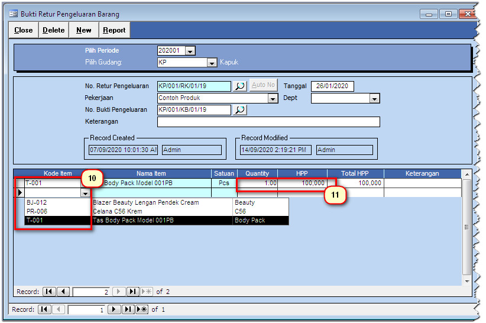This screenshot has height=323, width=486.
Task: Go to next record in bottom navigator
Action: pyautogui.click(x=114, y=309)
